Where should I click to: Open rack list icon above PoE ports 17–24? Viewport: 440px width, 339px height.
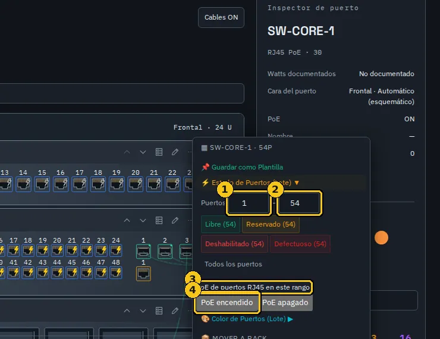point(159,220)
